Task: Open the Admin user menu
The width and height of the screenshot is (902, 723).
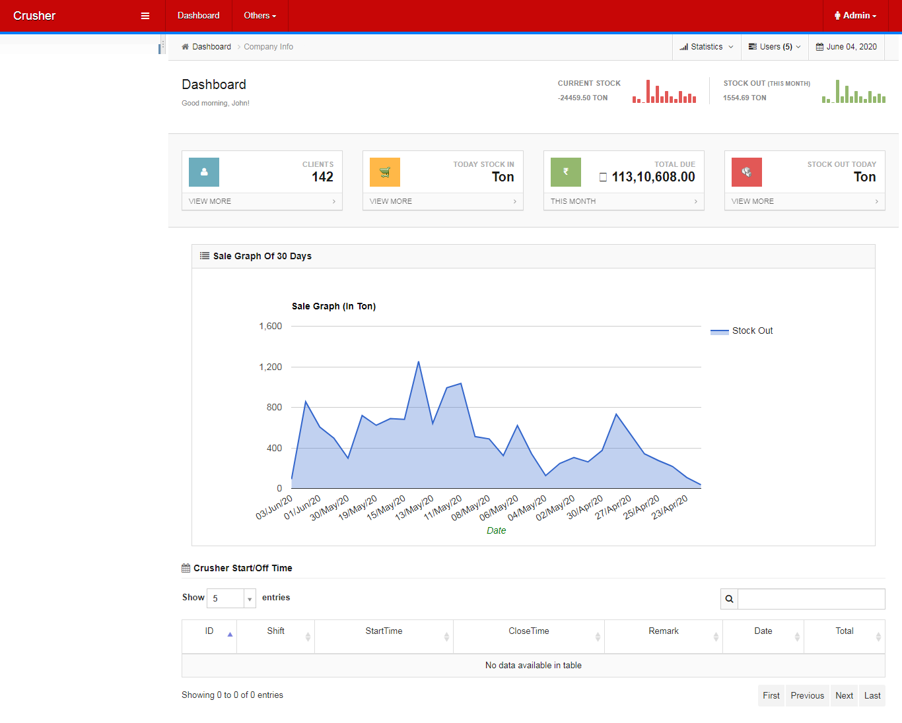Action: click(855, 15)
